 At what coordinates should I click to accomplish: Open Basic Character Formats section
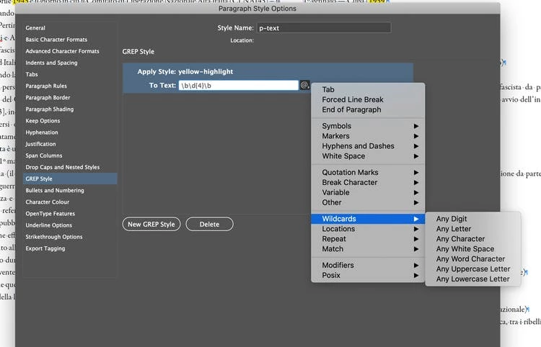click(56, 40)
